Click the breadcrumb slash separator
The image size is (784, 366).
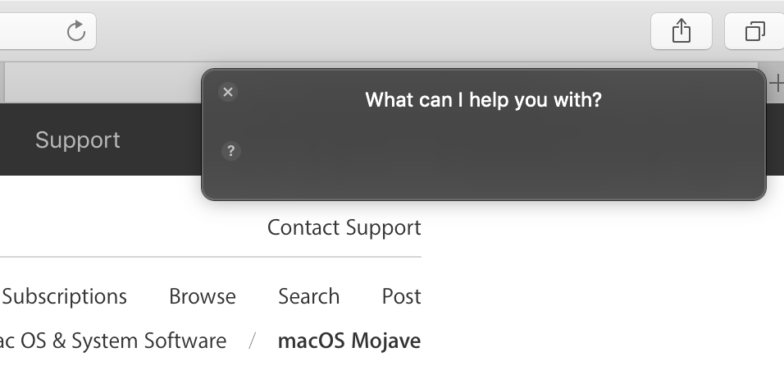pyautogui.click(x=253, y=341)
